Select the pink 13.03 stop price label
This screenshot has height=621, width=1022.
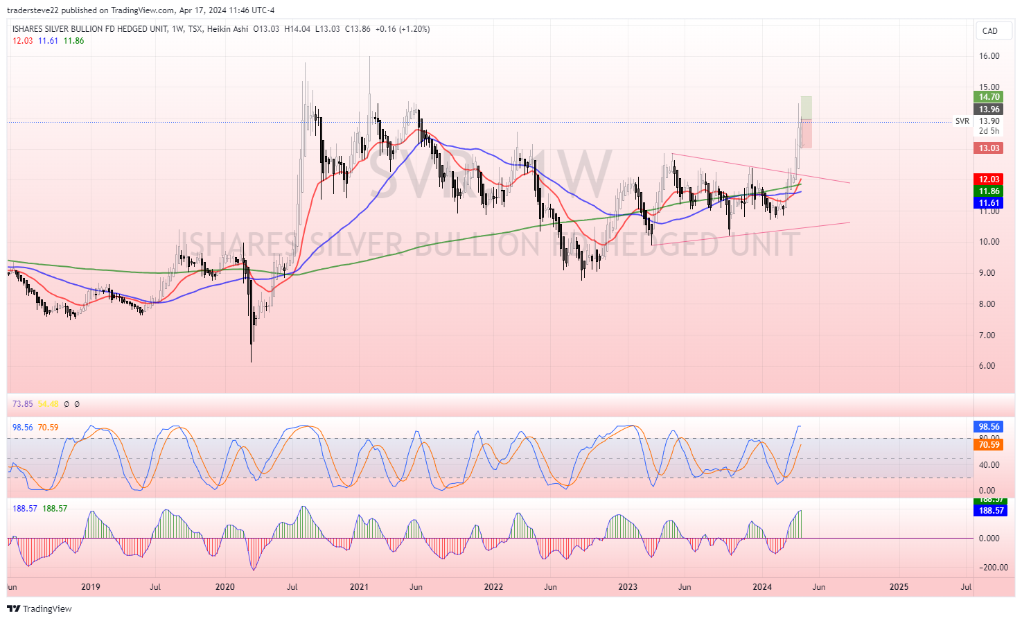[x=989, y=148]
